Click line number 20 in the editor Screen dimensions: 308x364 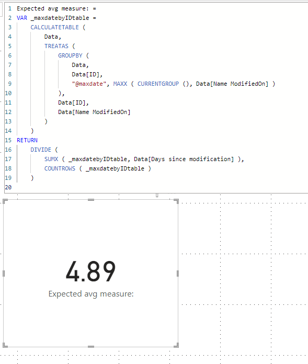(8, 187)
